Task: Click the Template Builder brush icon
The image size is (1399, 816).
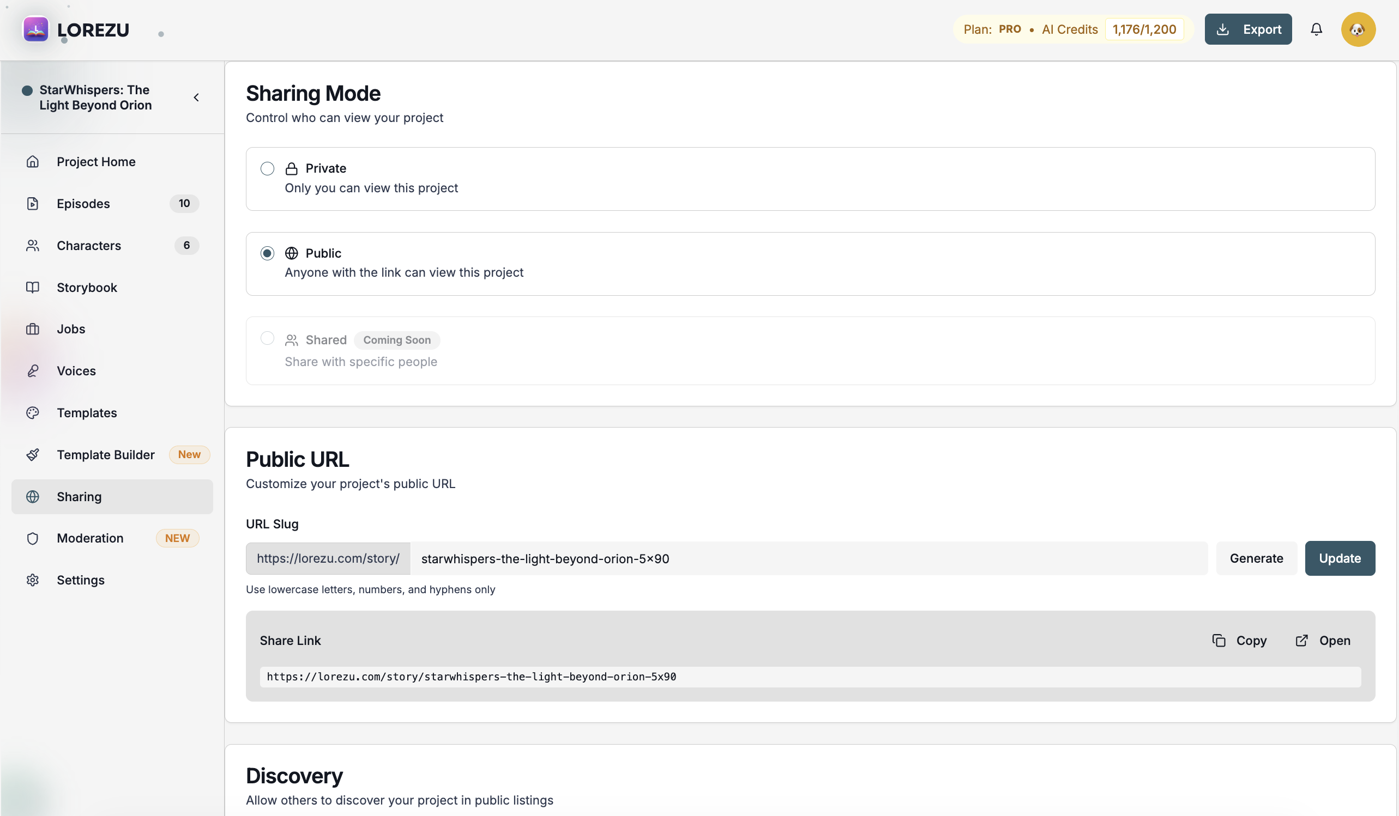Action: [33, 455]
